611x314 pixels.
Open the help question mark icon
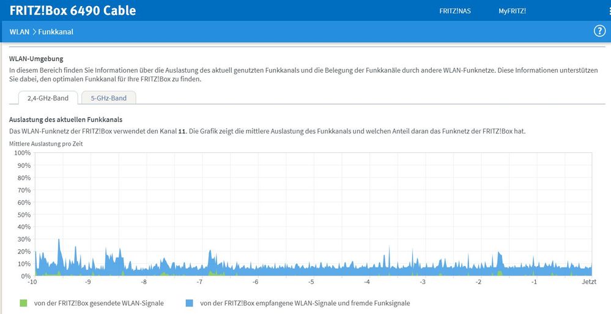pyautogui.click(x=599, y=31)
